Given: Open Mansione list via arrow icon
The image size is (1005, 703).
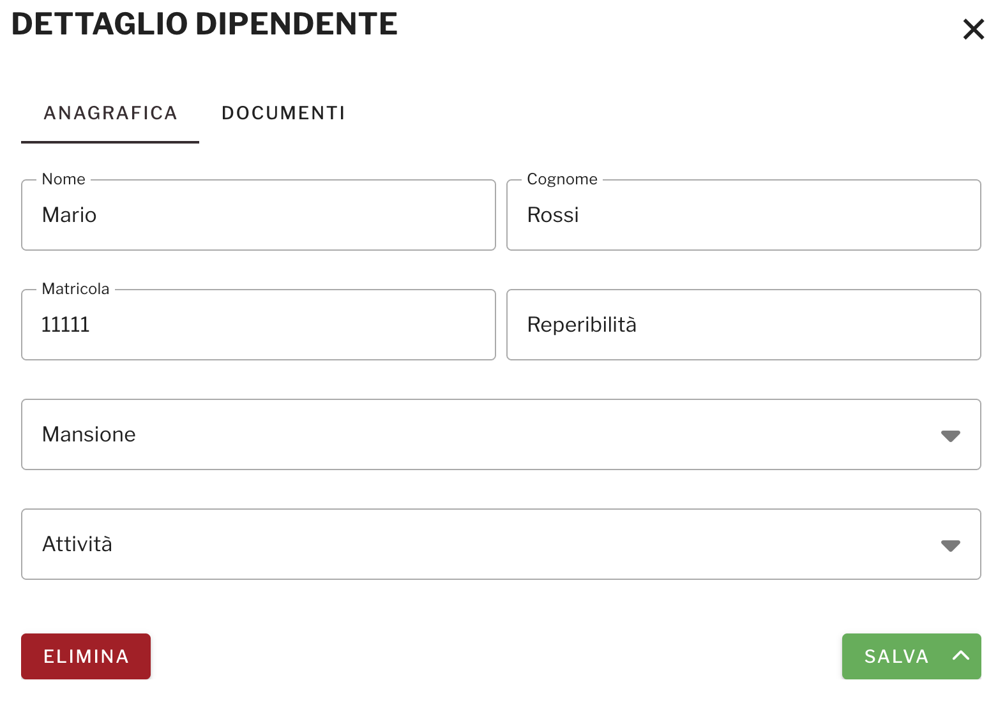Looking at the screenshot, I should (951, 436).
